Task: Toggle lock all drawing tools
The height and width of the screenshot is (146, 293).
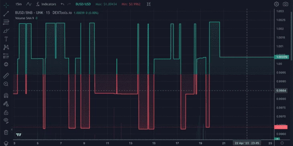Action: 6,112
